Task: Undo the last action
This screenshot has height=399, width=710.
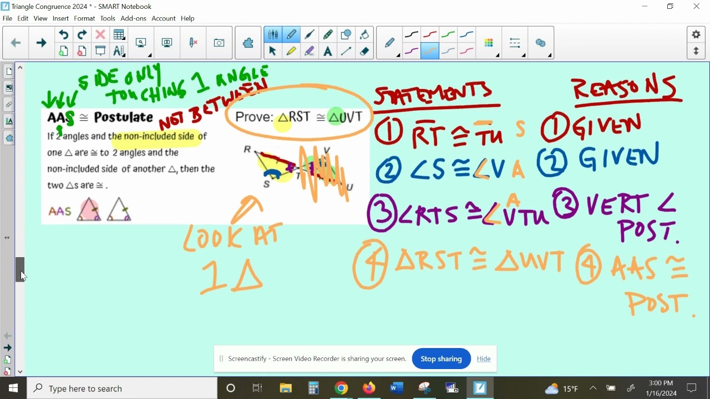Action: [x=63, y=35]
